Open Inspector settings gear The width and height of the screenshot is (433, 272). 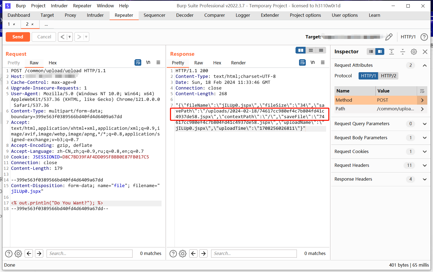tap(414, 52)
